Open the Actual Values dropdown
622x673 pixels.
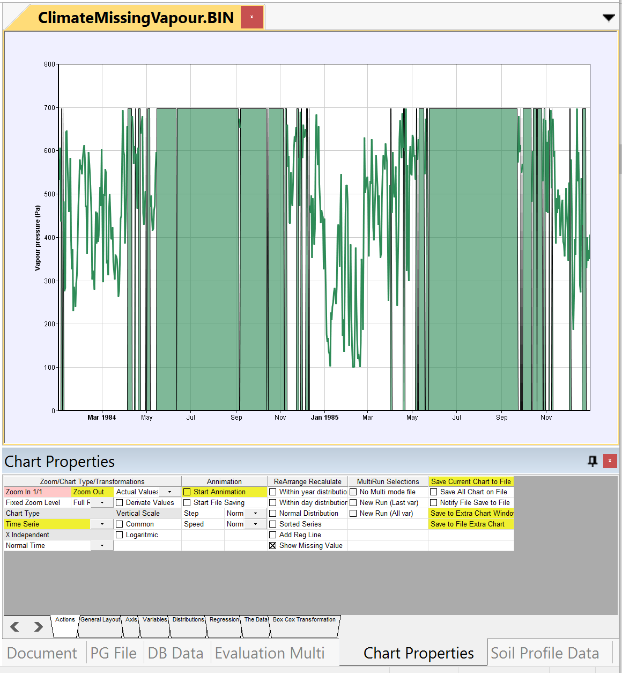(169, 492)
